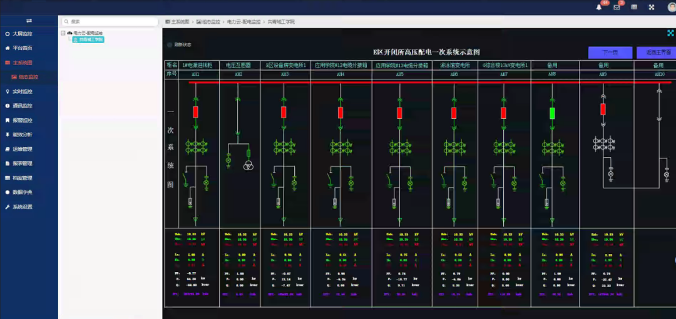The width and height of the screenshot is (676, 319).
Task: Open 实时监控 in the sidebar
Action: (x=29, y=91)
